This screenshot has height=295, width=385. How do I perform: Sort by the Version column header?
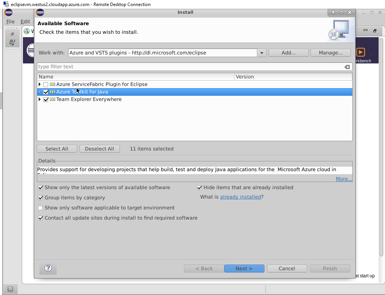pyautogui.click(x=293, y=77)
